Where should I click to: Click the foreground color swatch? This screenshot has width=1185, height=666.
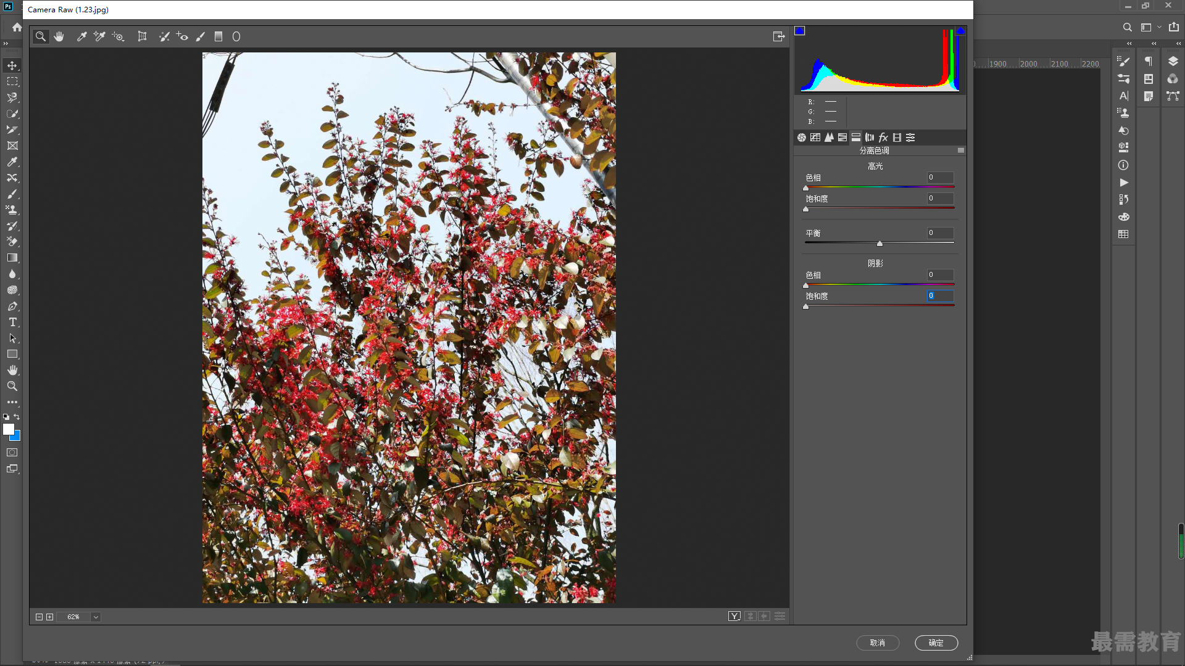pos(9,429)
